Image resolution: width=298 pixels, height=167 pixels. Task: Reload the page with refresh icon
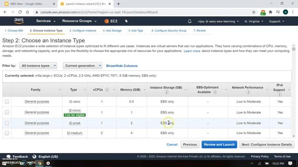tap(20, 12)
